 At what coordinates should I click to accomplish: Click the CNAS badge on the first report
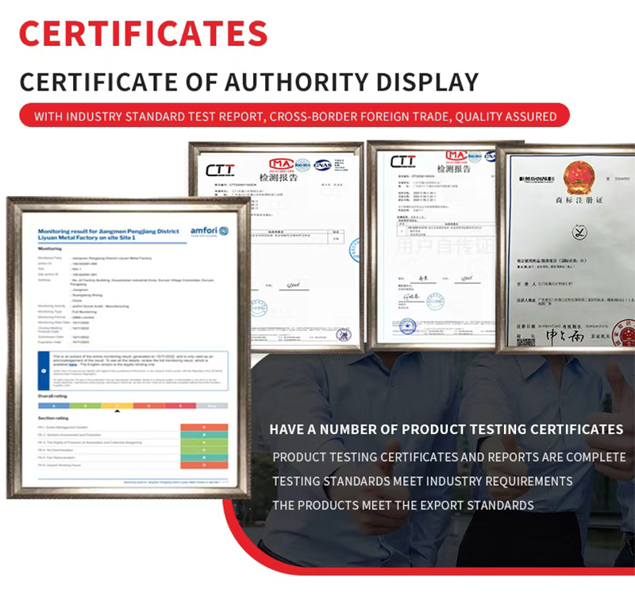(x=323, y=165)
